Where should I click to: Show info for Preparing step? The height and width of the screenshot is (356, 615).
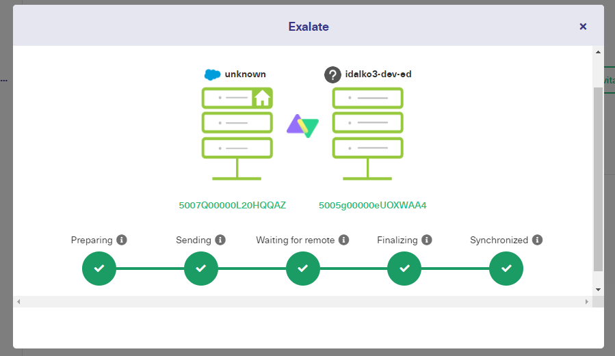click(122, 240)
